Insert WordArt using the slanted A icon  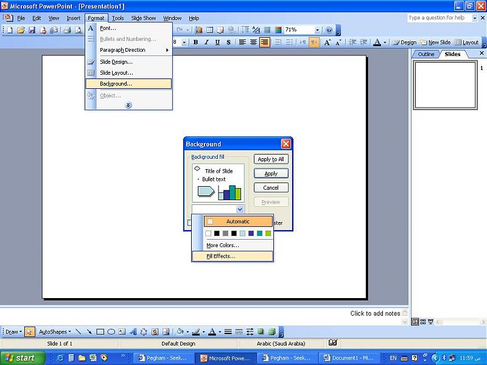pos(133,332)
